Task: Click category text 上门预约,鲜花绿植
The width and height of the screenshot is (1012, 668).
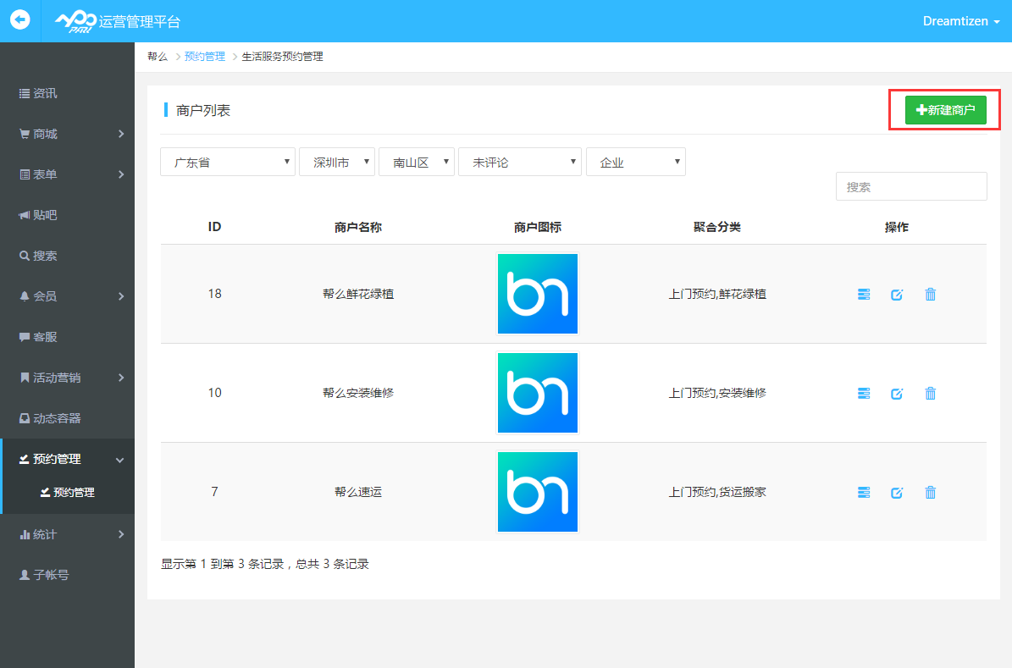Action: 717,294
